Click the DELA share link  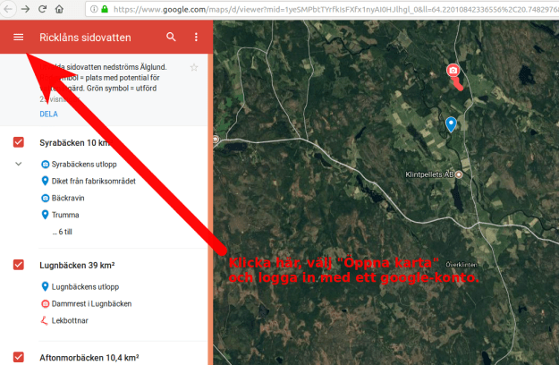(50, 115)
